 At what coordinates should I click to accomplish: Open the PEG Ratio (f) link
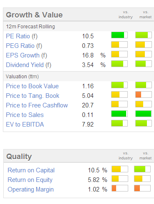pos(24,46)
